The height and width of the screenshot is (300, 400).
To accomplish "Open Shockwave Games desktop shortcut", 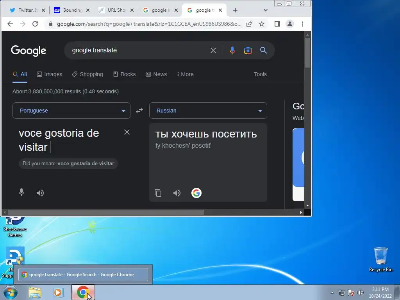I will click(x=15, y=227).
